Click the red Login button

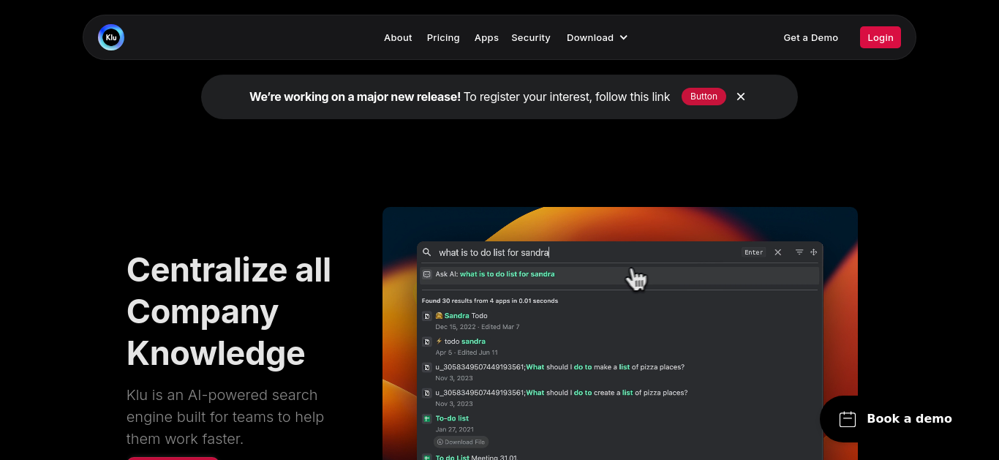click(881, 37)
